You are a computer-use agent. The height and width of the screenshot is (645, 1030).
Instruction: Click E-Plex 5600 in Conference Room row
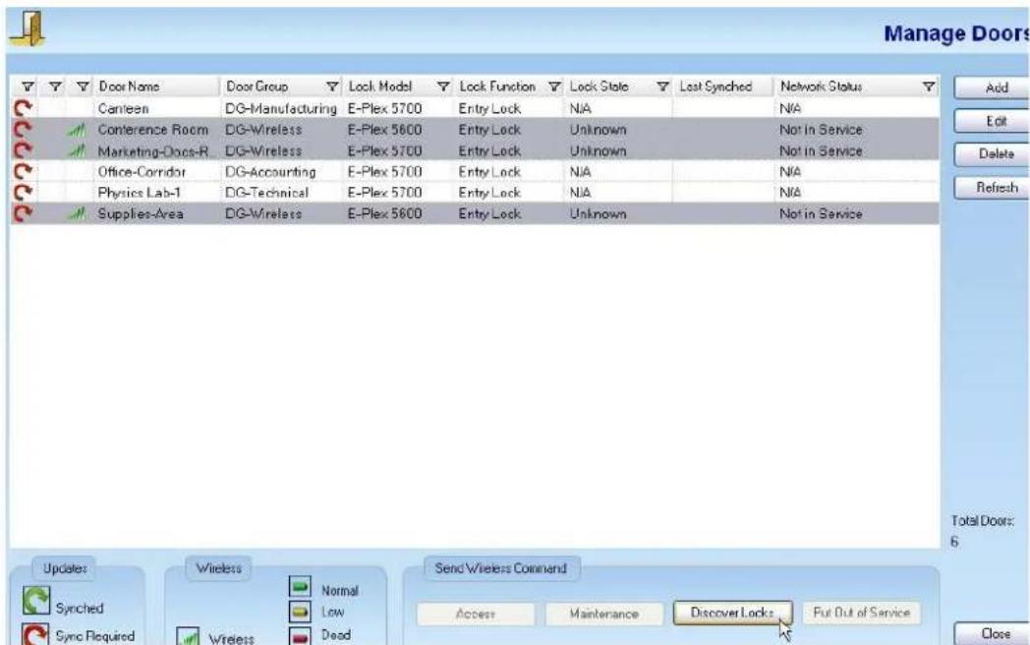(384, 130)
